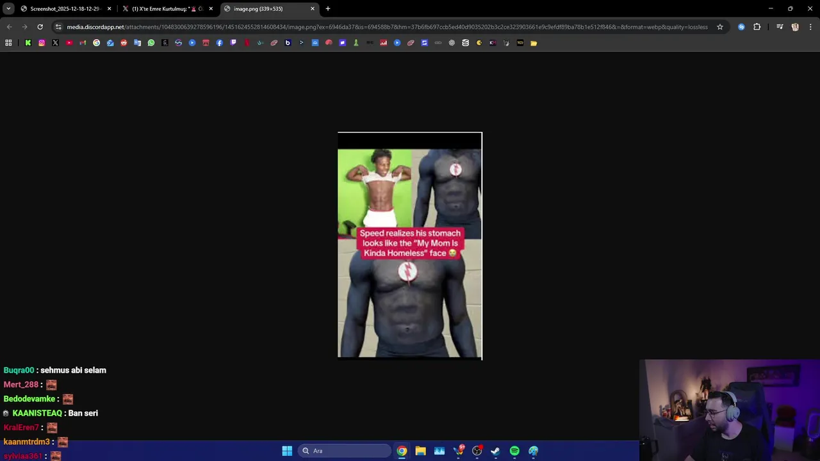Go back to the previous page
This screenshot has height=461, width=820.
(x=9, y=27)
